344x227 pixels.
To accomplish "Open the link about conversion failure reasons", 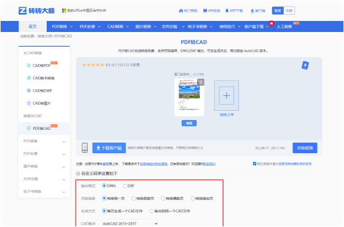I will (154, 164).
